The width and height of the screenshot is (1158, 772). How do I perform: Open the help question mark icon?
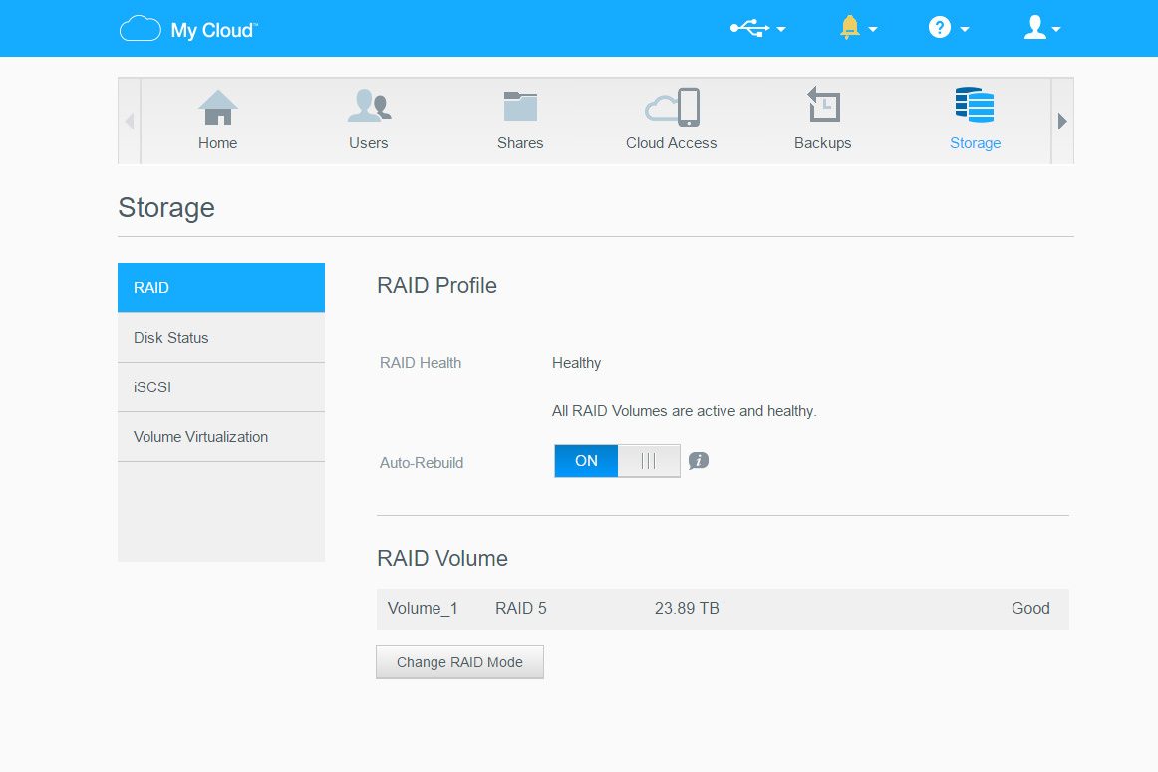pos(939,27)
